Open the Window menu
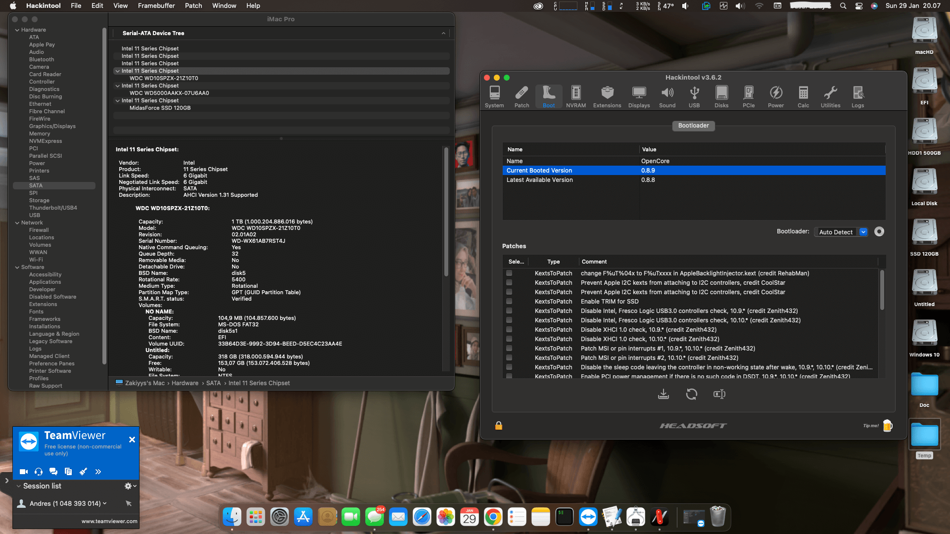This screenshot has width=950, height=534. [224, 5]
